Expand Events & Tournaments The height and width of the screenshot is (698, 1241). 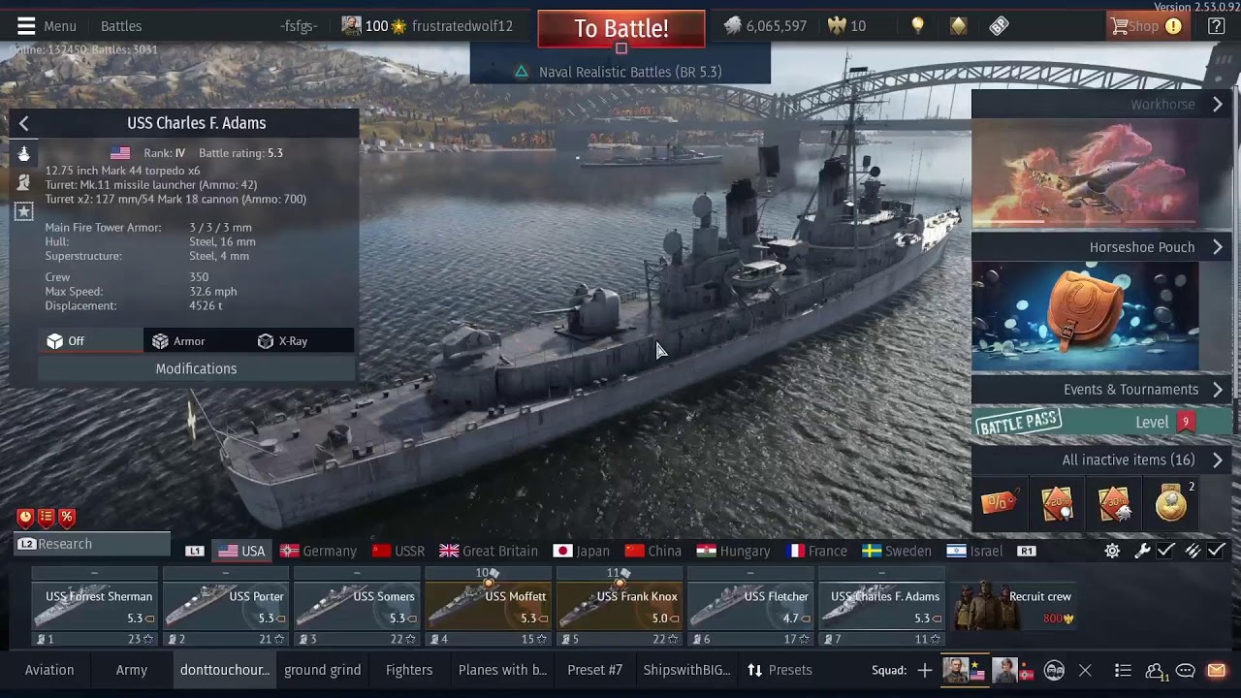coord(1102,390)
